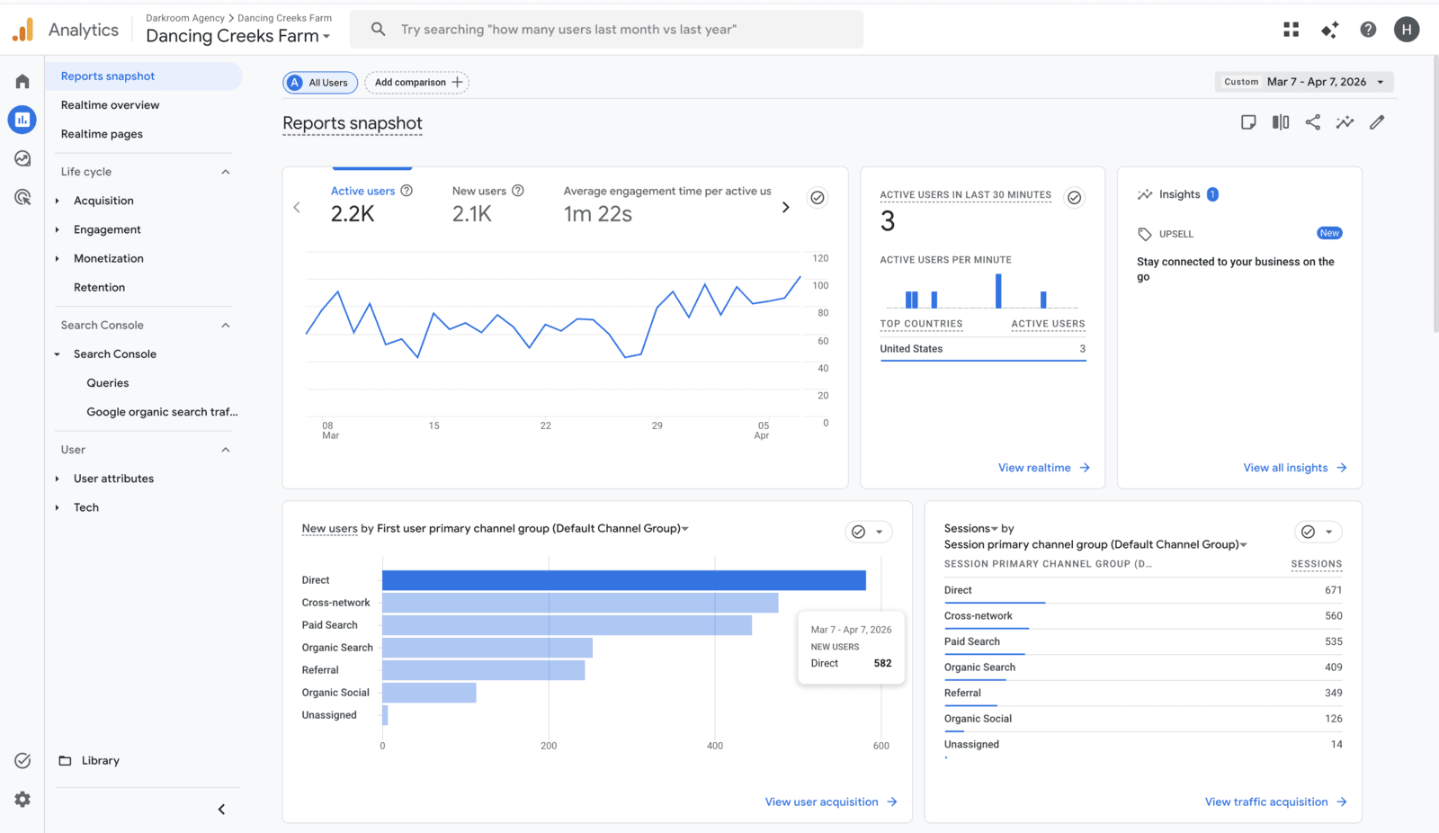Expand the User attributes tree item
1439x833 pixels.
click(x=57, y=479)
